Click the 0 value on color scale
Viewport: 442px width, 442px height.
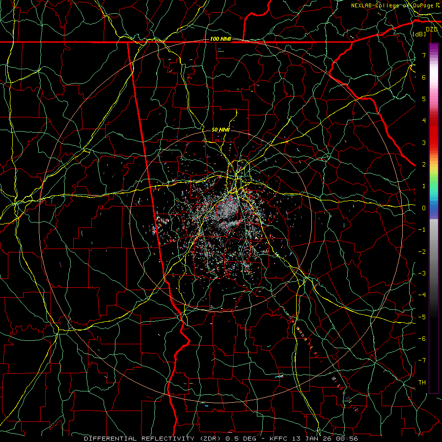pos(424,208)
